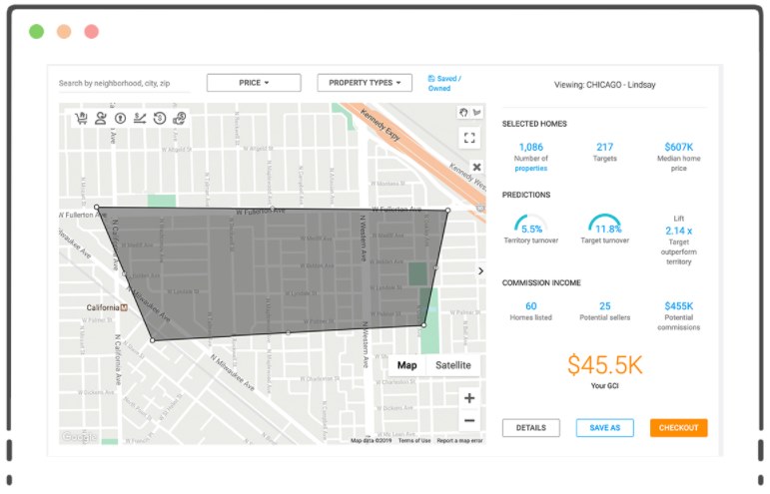This screenshot has height=494, width=770.
Task: Click the California transit station marker
Action: click(124, 307)
